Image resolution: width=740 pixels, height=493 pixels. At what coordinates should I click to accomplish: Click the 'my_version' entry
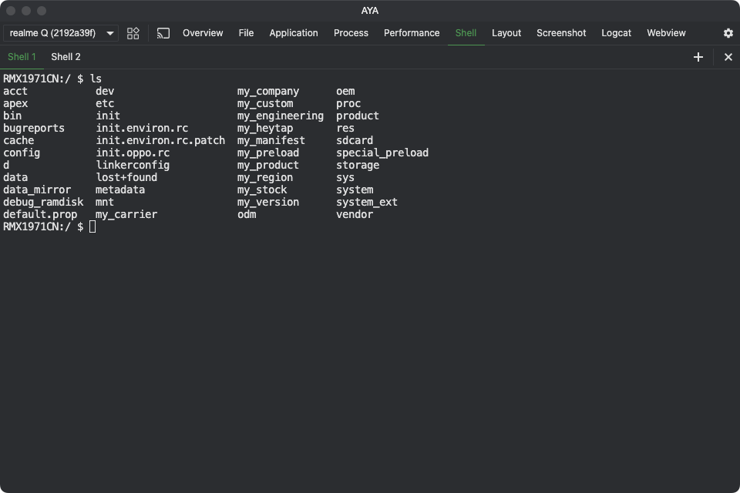[x=268, y=202]
